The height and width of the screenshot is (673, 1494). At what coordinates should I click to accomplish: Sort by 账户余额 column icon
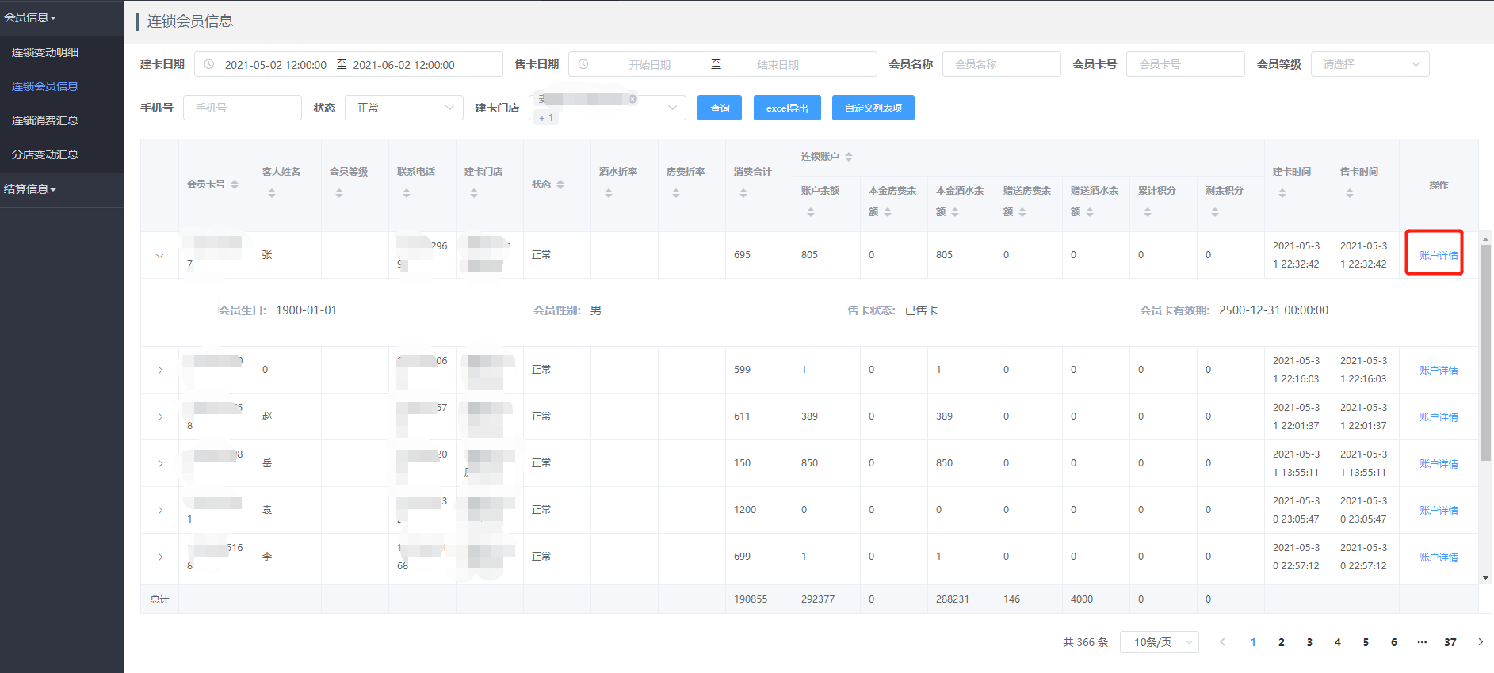(x=811, y=212)
